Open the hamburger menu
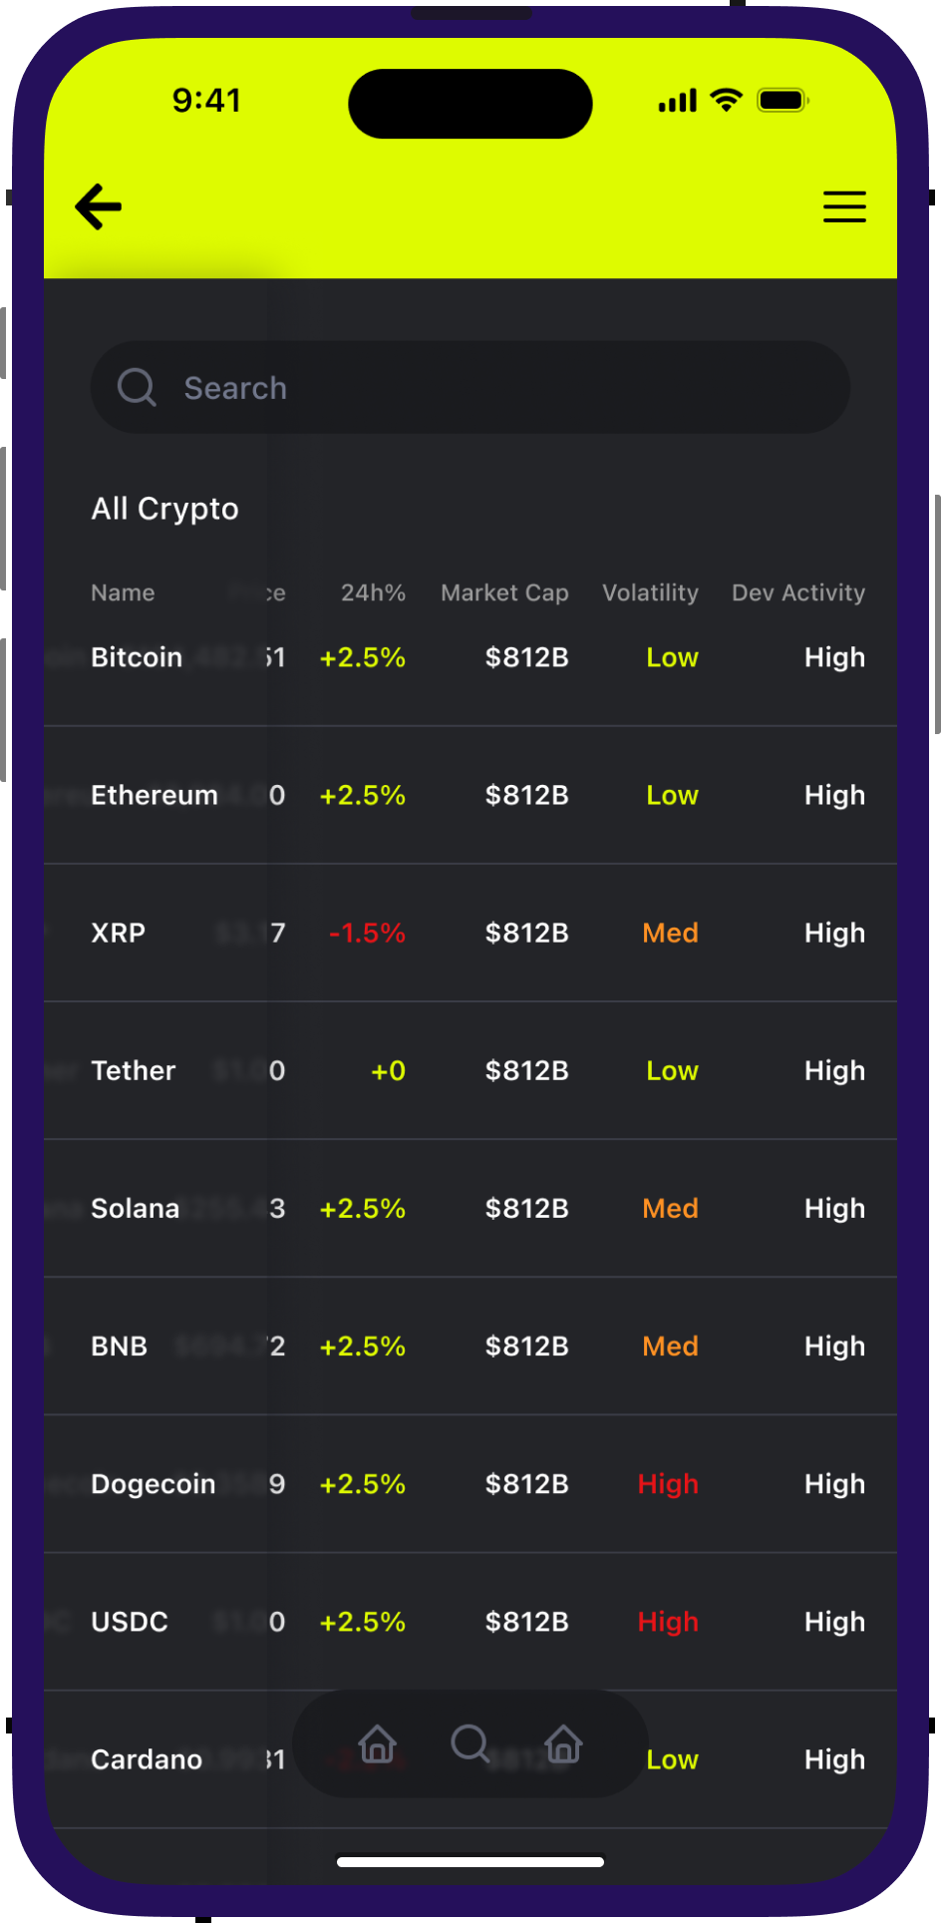Screen dimensions: 941x1923 pyautogui.click(x=844, y=206)
